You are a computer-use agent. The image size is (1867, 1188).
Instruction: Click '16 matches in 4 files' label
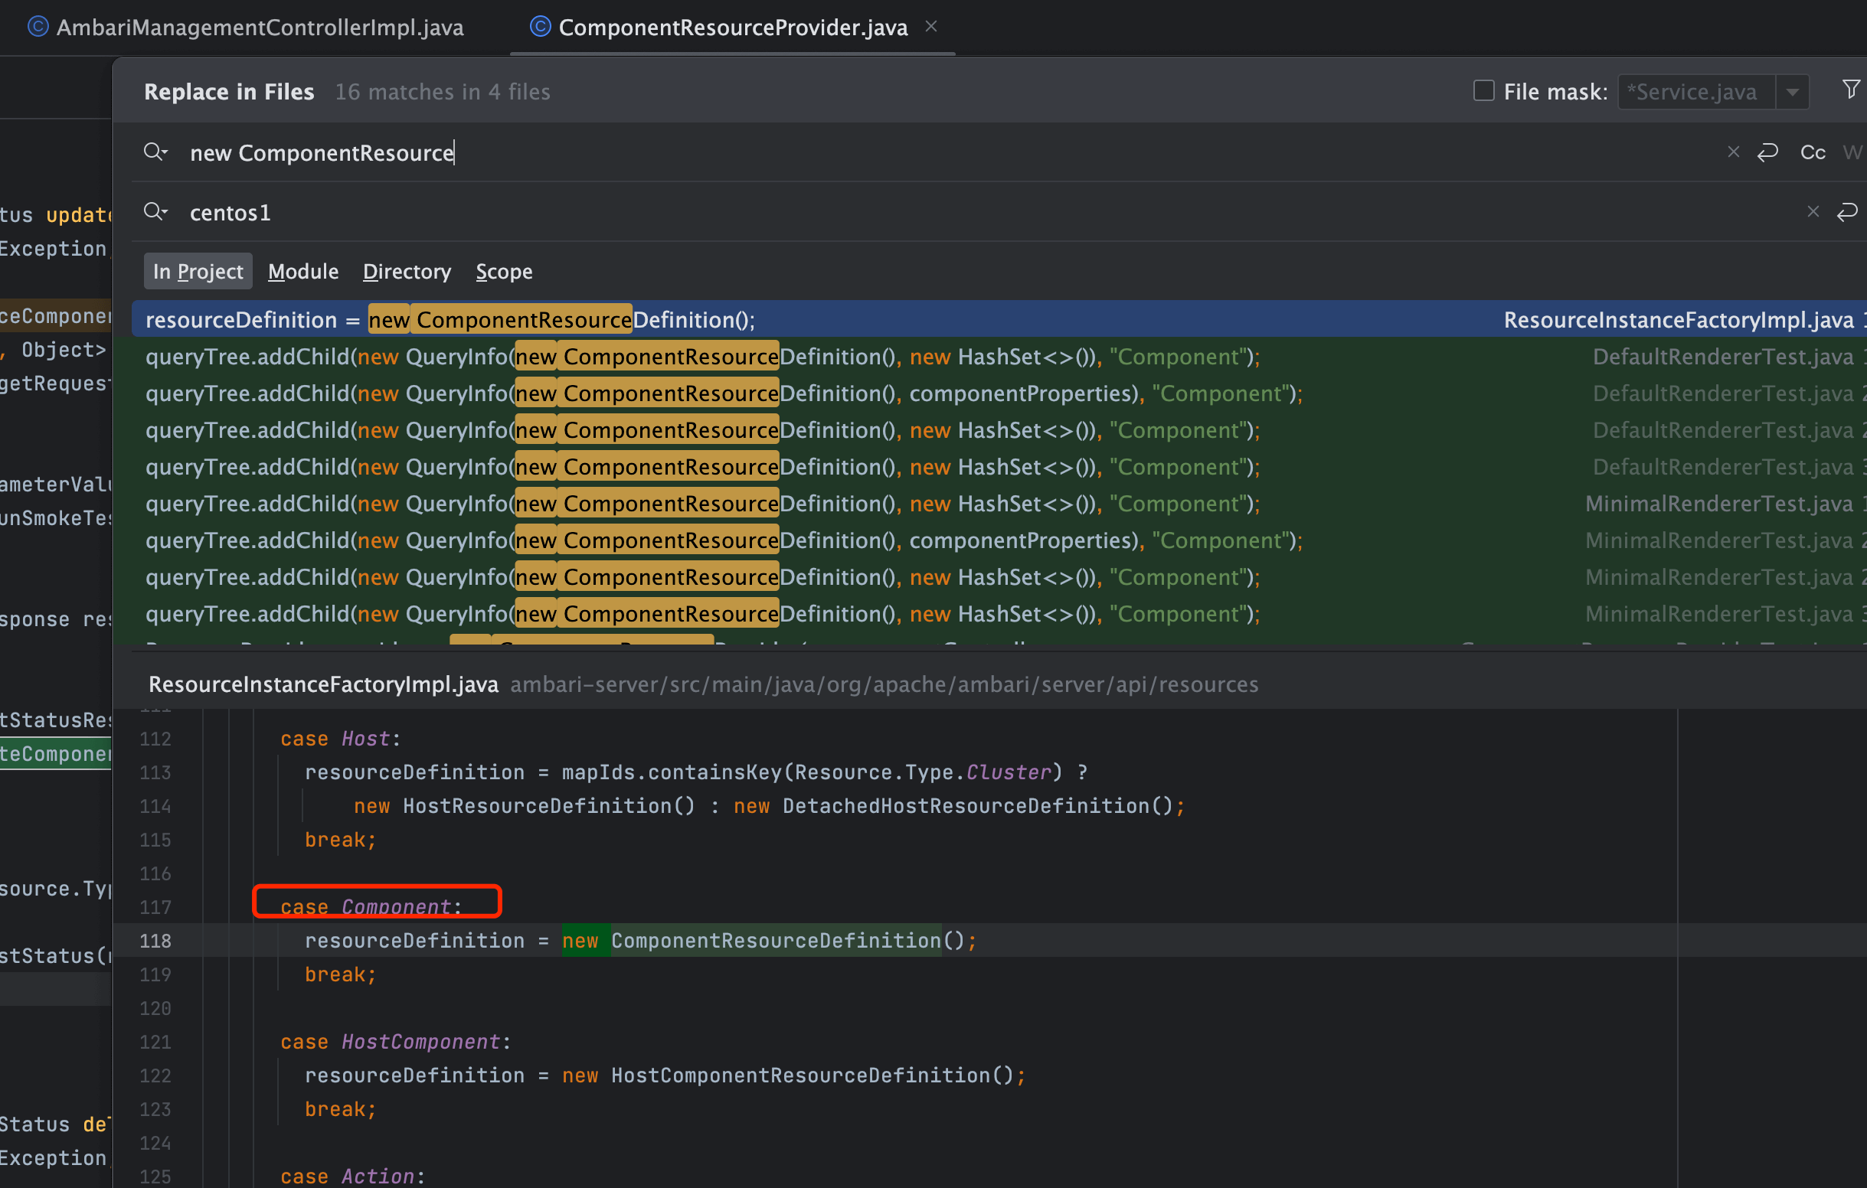point(443,91)
